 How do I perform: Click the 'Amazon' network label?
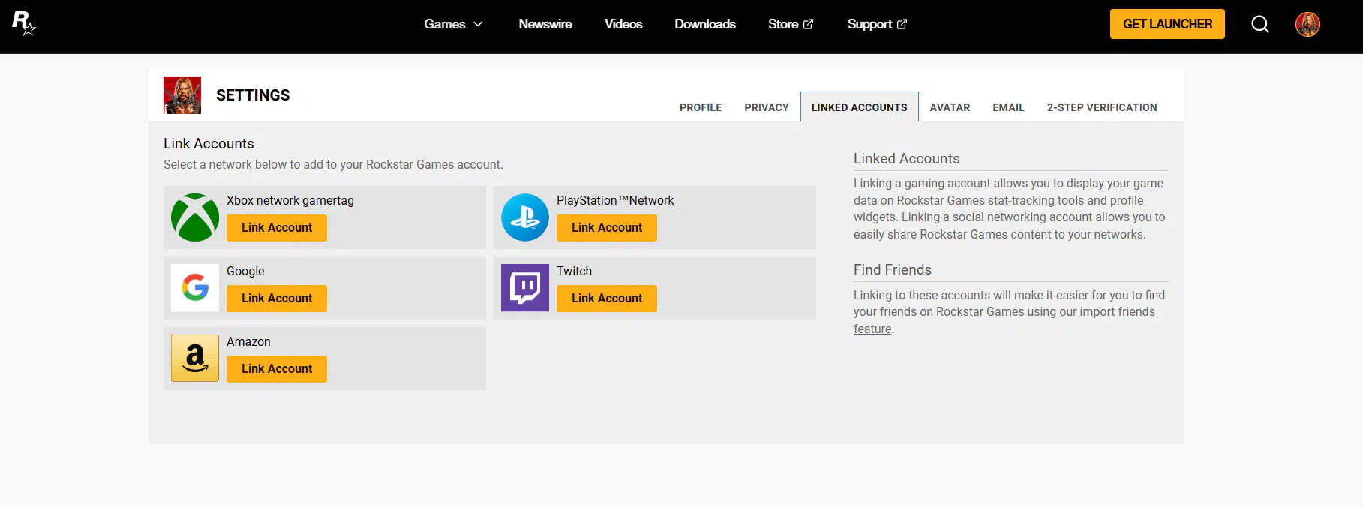(248, 342)
